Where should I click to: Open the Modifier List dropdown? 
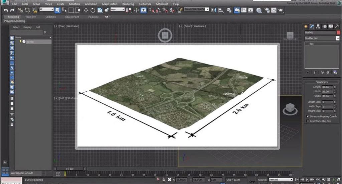pos(337,38)
